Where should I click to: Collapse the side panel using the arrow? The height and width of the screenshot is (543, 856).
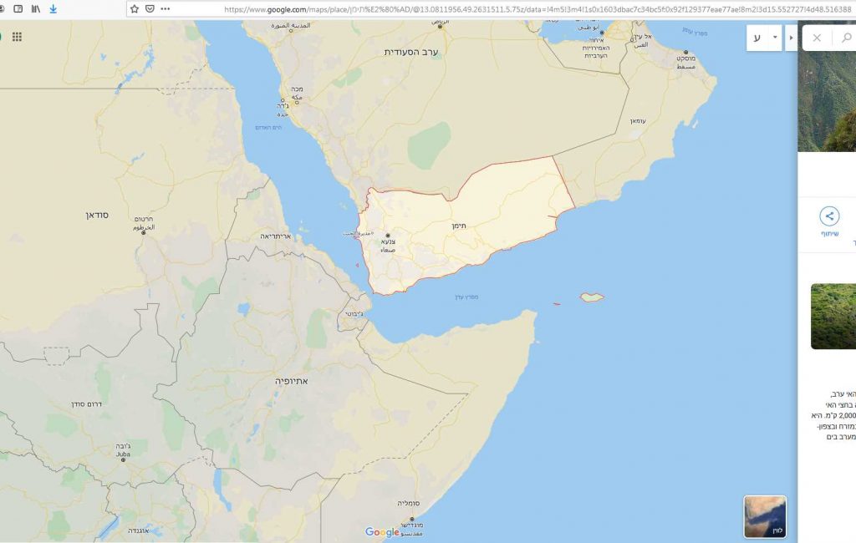(x=791, y=38)
